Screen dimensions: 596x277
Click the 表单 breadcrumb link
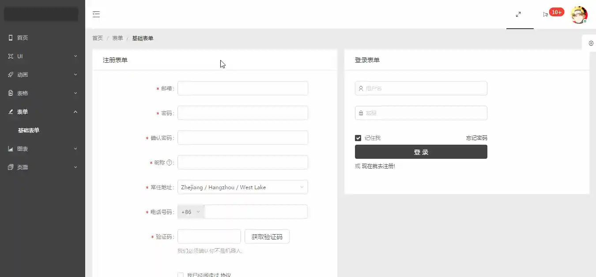117,38
